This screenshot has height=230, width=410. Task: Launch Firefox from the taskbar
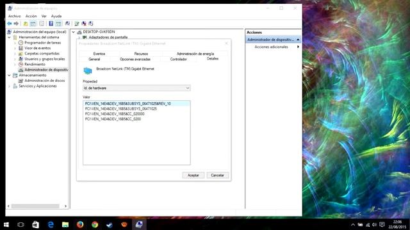tap(80, 224)
